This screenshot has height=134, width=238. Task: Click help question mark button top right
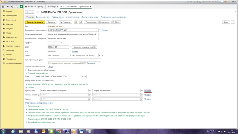click(x=233, y=22)
